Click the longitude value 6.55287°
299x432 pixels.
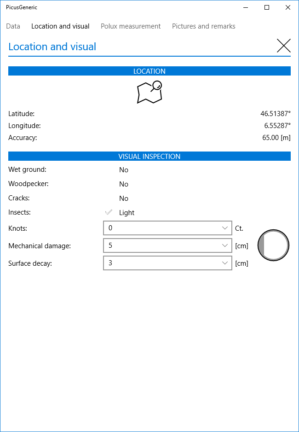coord(277,126)
